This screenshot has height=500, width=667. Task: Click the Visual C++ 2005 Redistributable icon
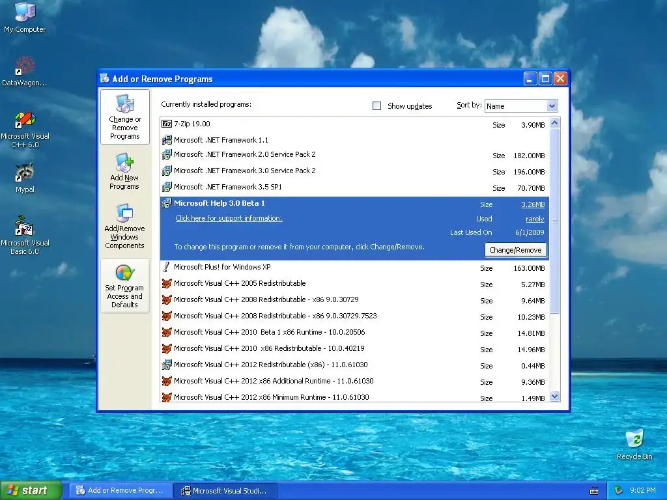pos(167,283)
